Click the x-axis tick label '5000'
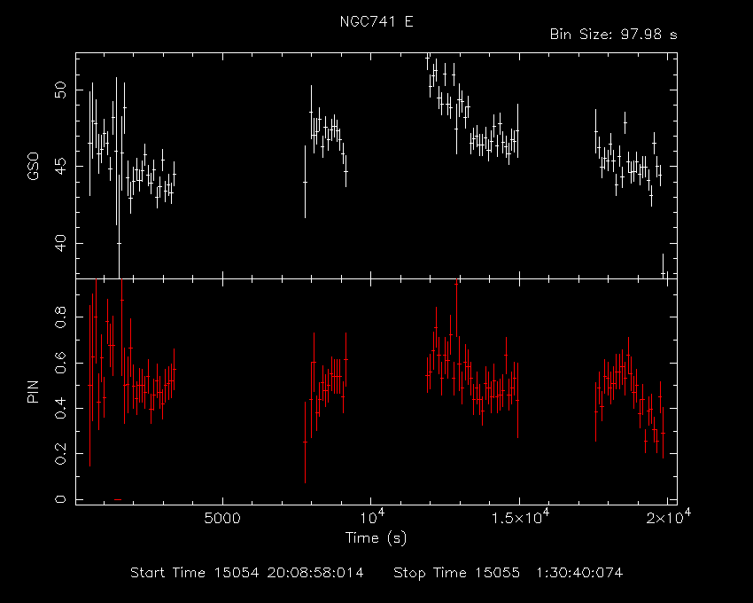 pyautogui.click(x=222, y=518)
